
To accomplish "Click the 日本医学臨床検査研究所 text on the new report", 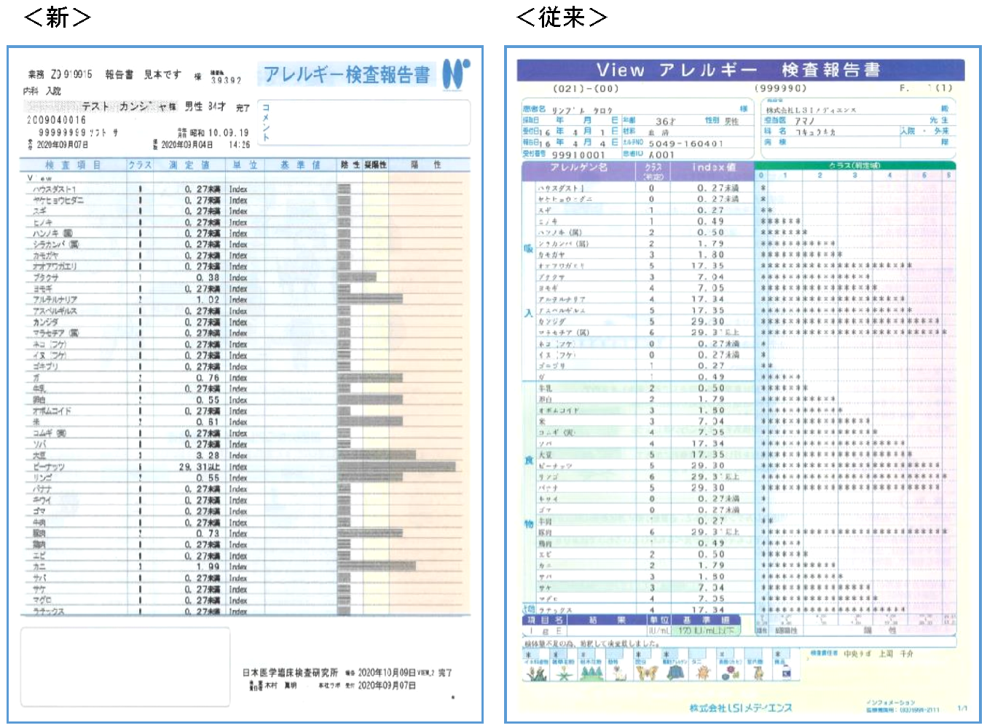I will (290, 673).
